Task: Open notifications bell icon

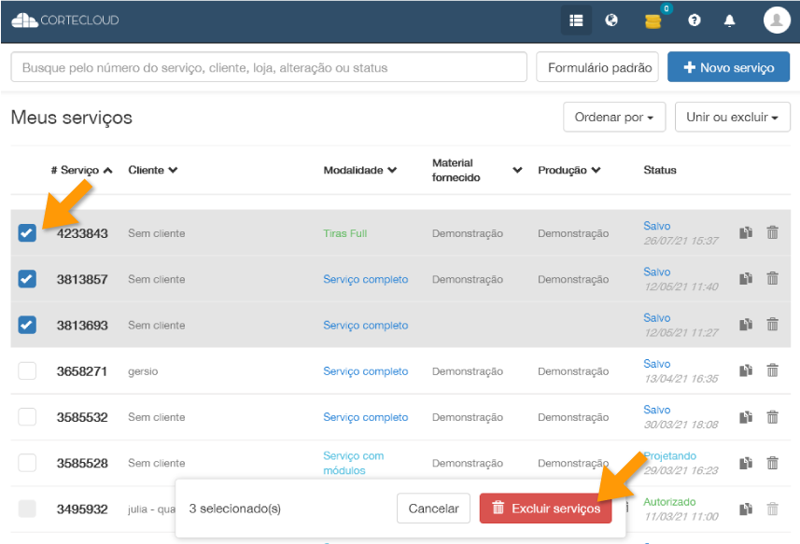Action: pos(730,20)
